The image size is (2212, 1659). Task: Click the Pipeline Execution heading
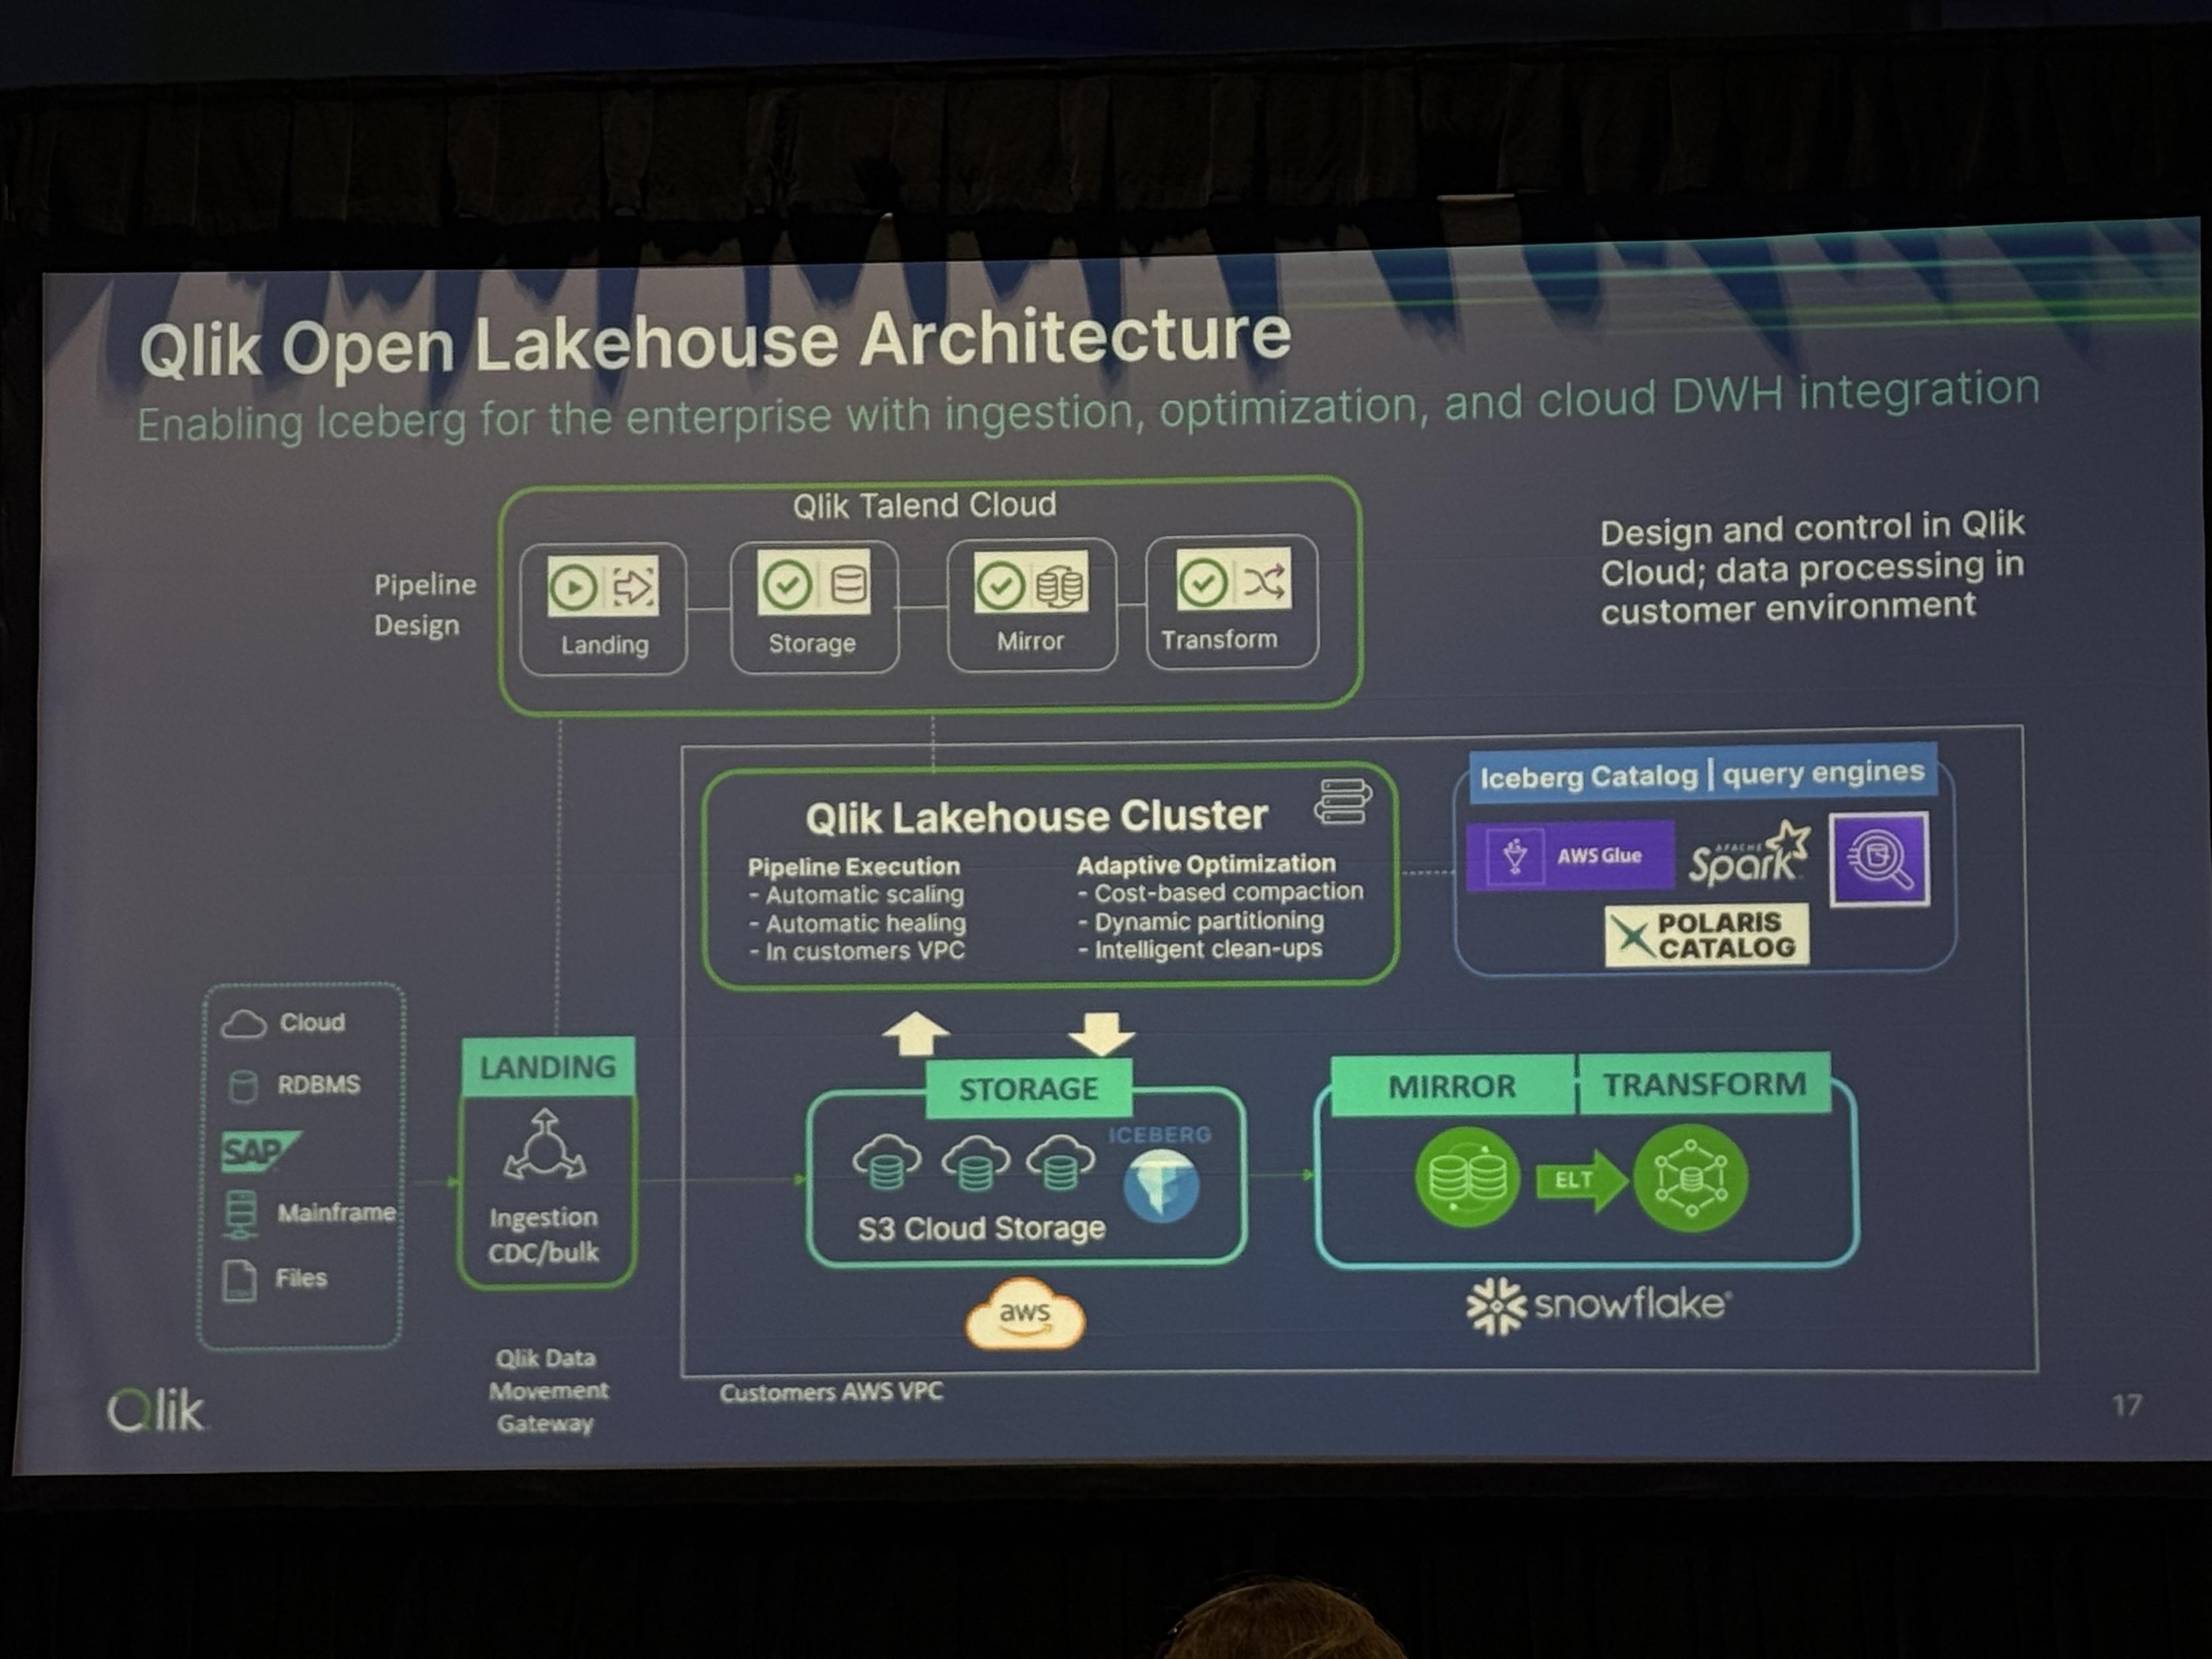[x=854, y=866]
